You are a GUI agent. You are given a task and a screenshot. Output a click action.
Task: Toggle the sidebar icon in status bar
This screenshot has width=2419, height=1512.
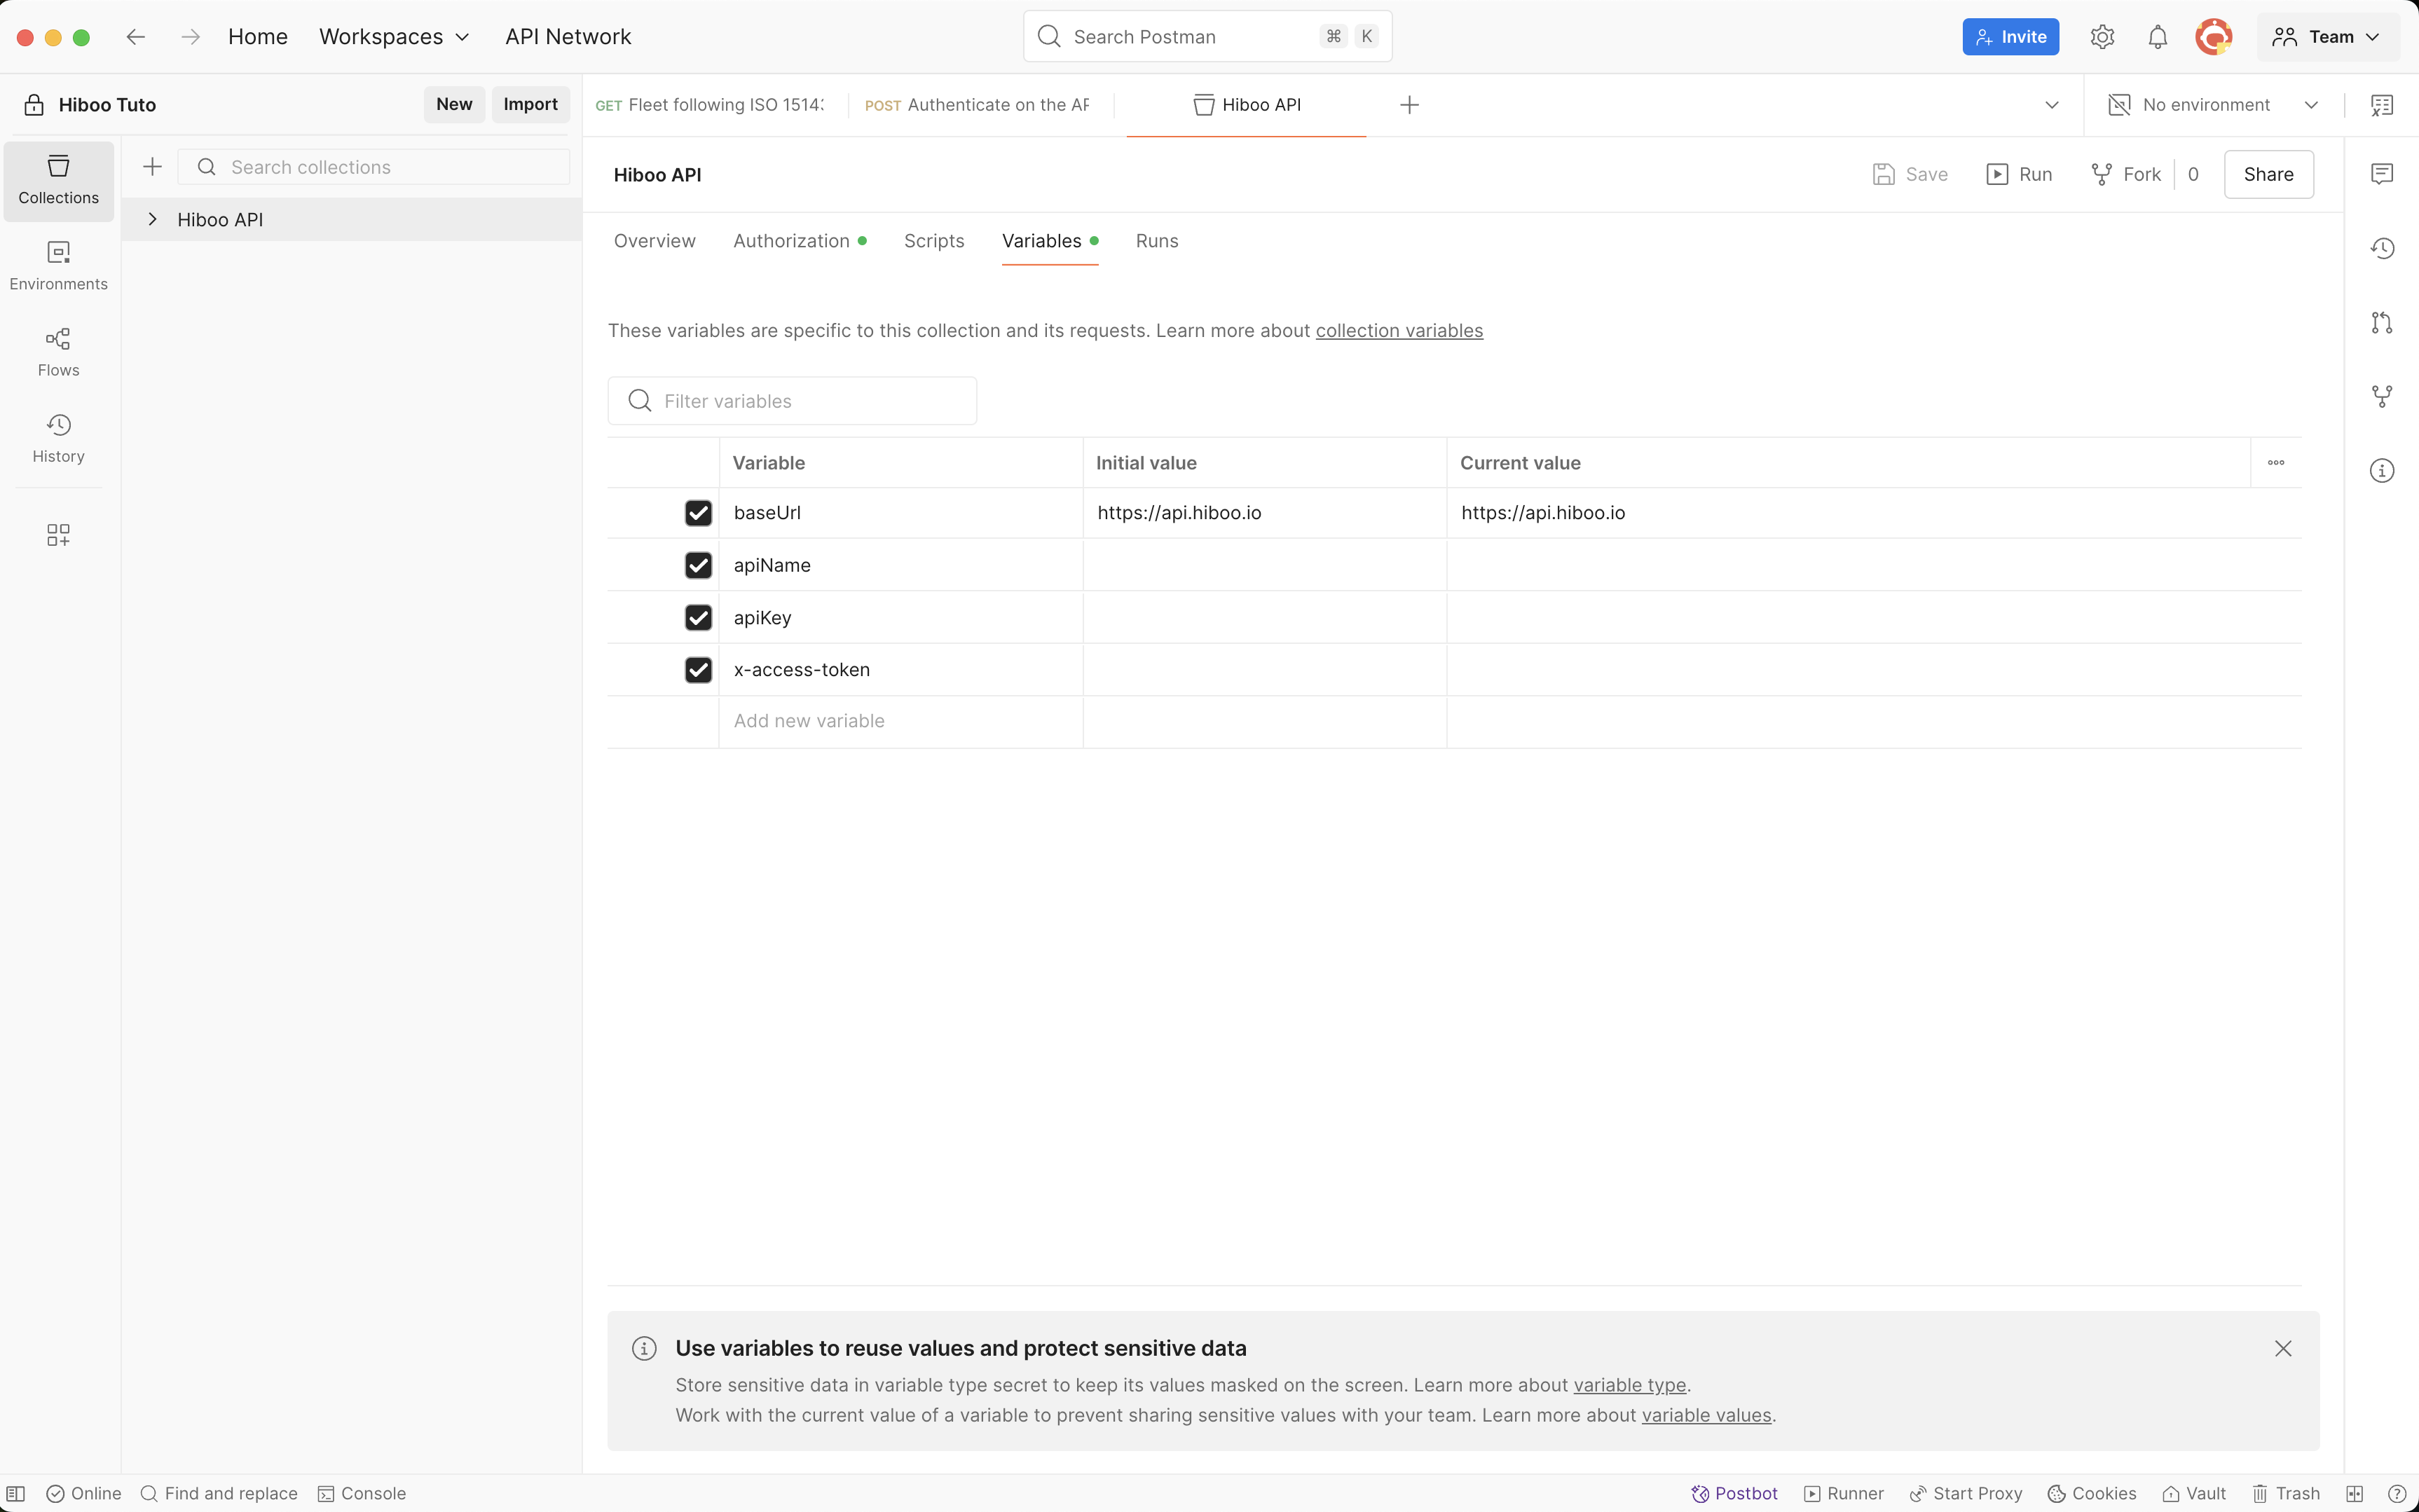coord(16,1493)
